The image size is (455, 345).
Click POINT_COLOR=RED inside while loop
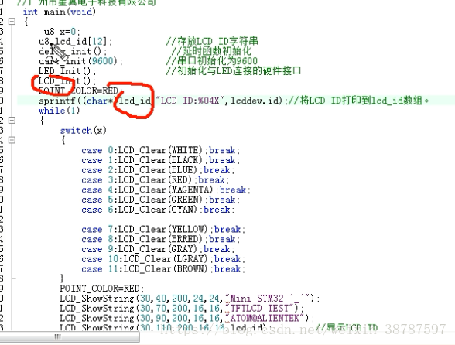click(101, 289)
